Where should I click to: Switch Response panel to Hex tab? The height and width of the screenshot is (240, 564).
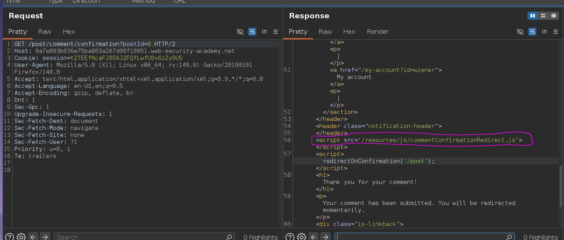(349, 32)
